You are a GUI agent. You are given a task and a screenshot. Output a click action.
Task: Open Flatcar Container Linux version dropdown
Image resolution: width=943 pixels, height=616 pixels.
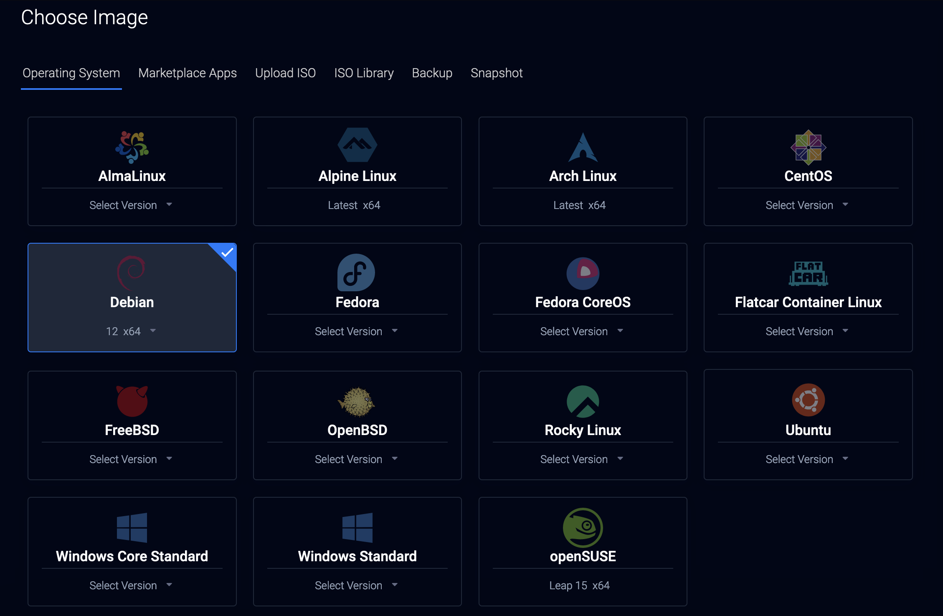(807, 331)
